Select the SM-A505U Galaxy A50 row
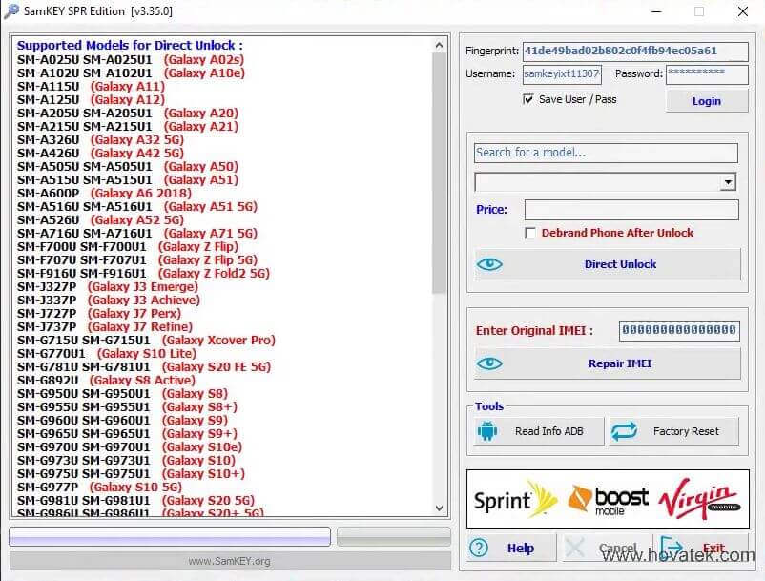The image size is (765, 581). click(128, 167)
